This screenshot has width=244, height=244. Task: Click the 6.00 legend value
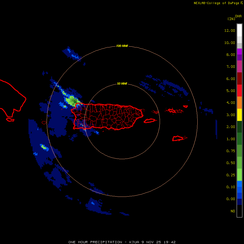click(231, 79)
